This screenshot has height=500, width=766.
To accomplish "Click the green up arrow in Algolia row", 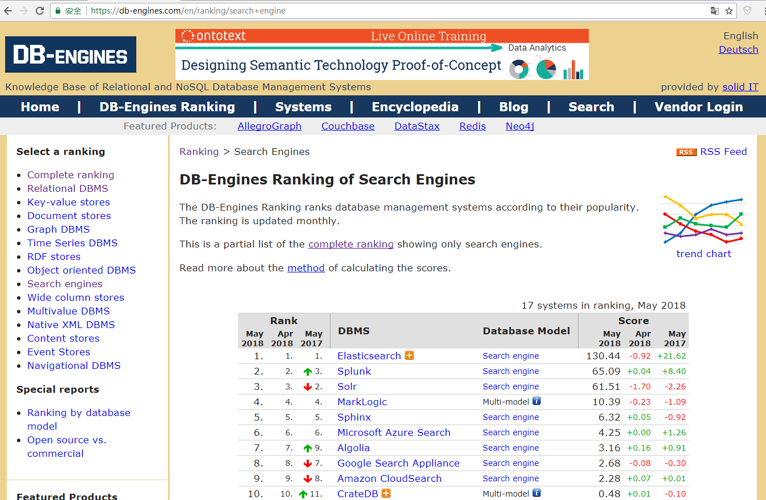I will tap(308, 448).
